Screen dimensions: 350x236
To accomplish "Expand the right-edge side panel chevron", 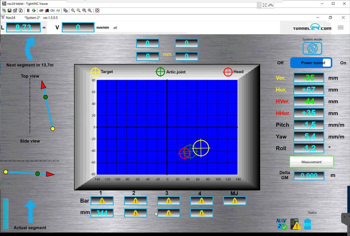I will pos(344,217).
